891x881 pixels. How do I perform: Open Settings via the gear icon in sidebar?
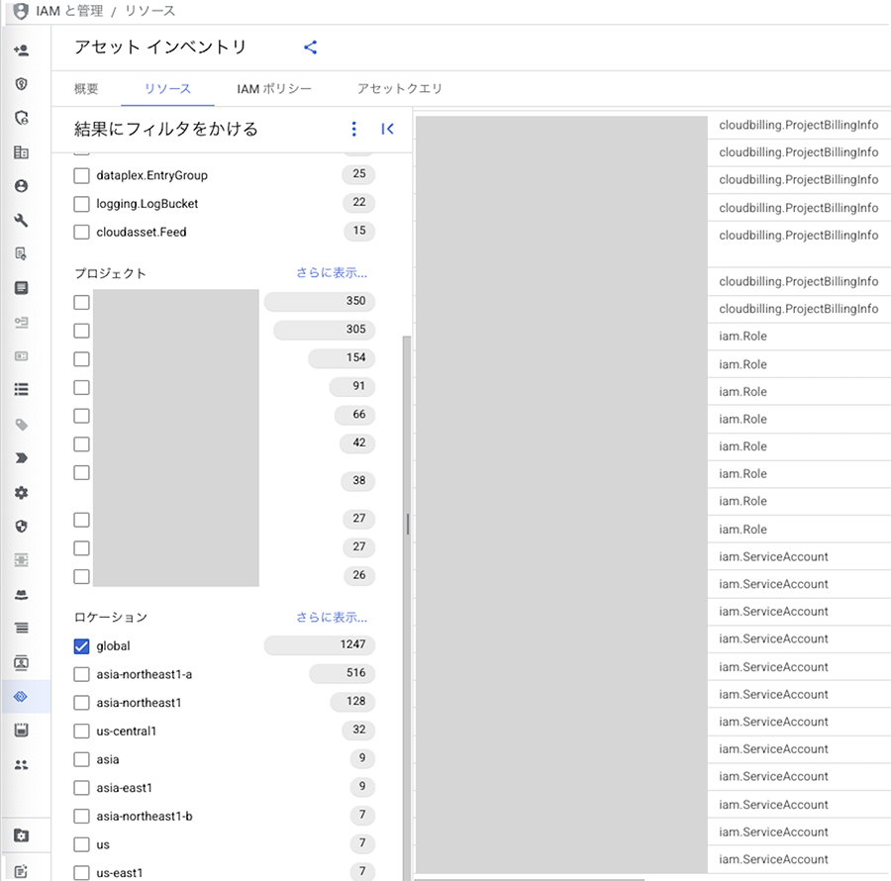21,493
